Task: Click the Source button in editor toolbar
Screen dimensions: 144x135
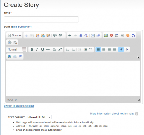Action: click(14, 35)
